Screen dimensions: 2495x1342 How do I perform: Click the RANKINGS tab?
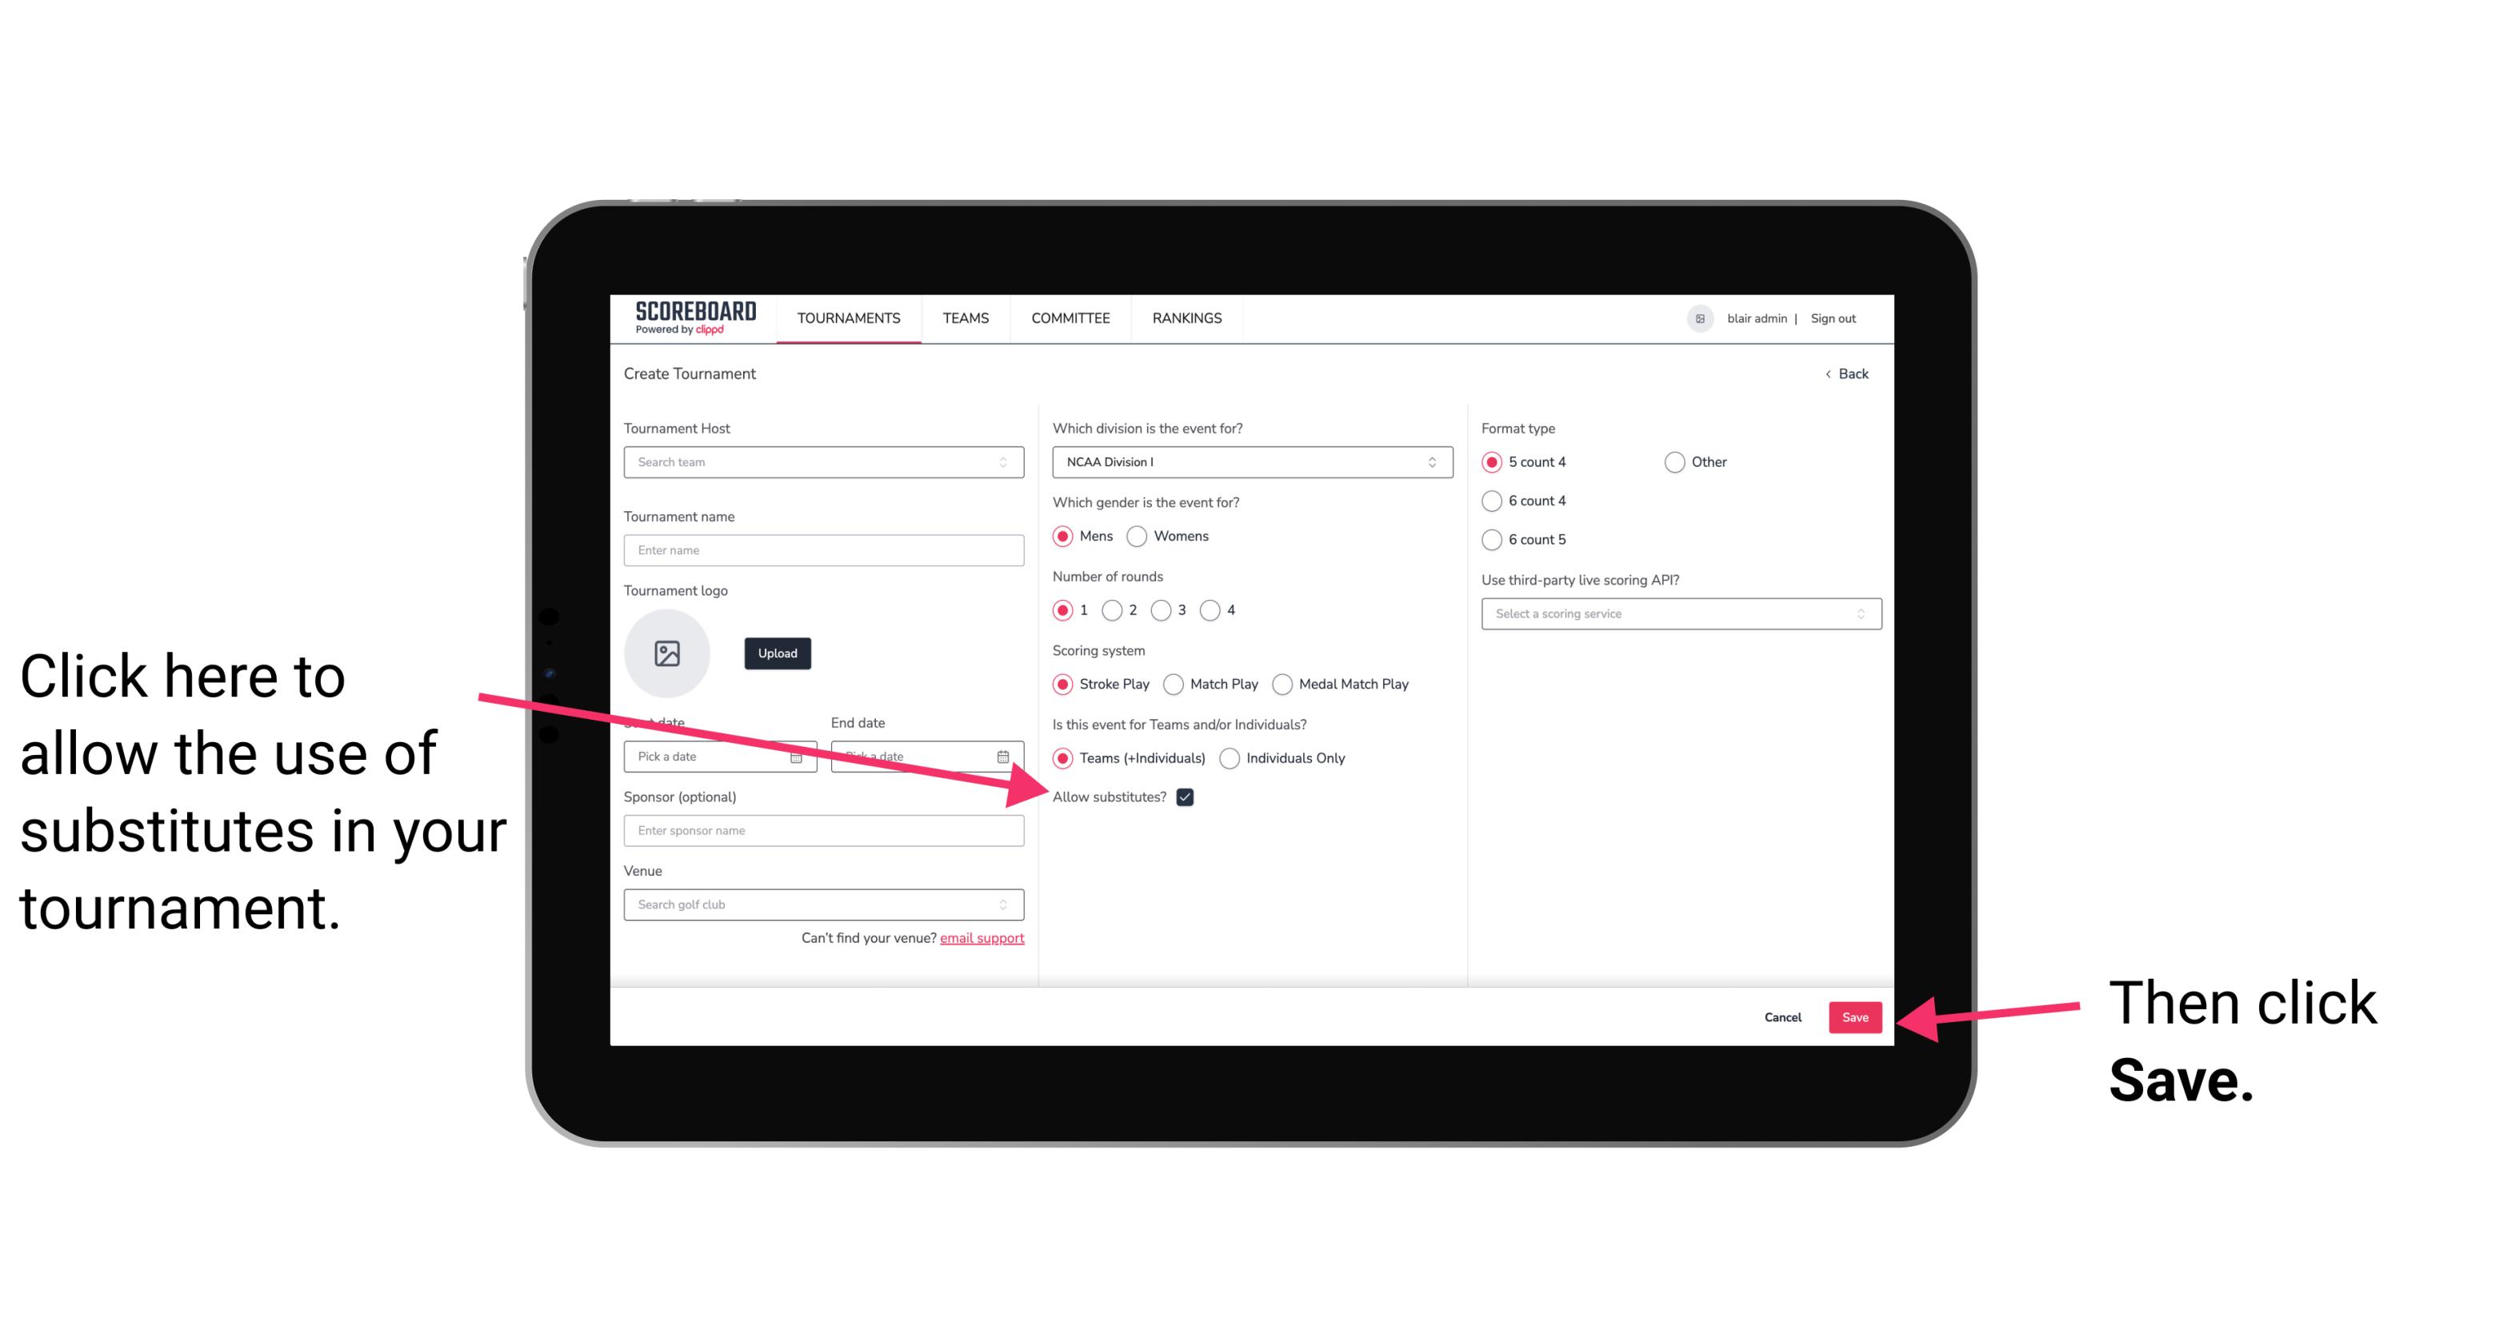pyautogui.click(x=1186, y=318)
